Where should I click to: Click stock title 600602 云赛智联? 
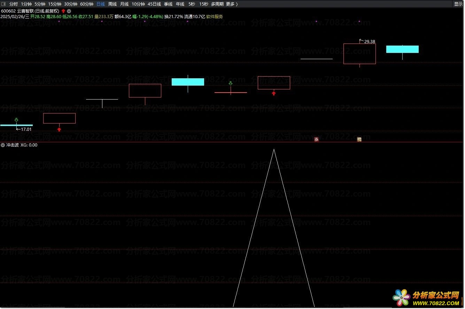30,11
